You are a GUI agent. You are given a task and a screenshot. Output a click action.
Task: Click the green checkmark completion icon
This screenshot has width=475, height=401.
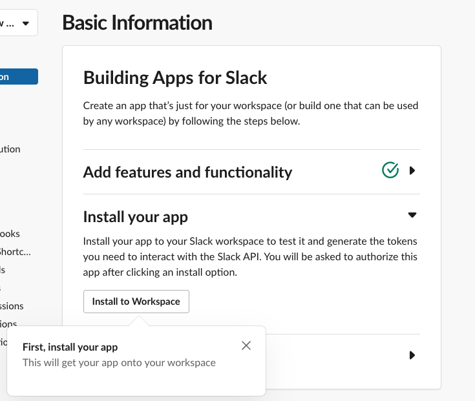coord(390,171)
